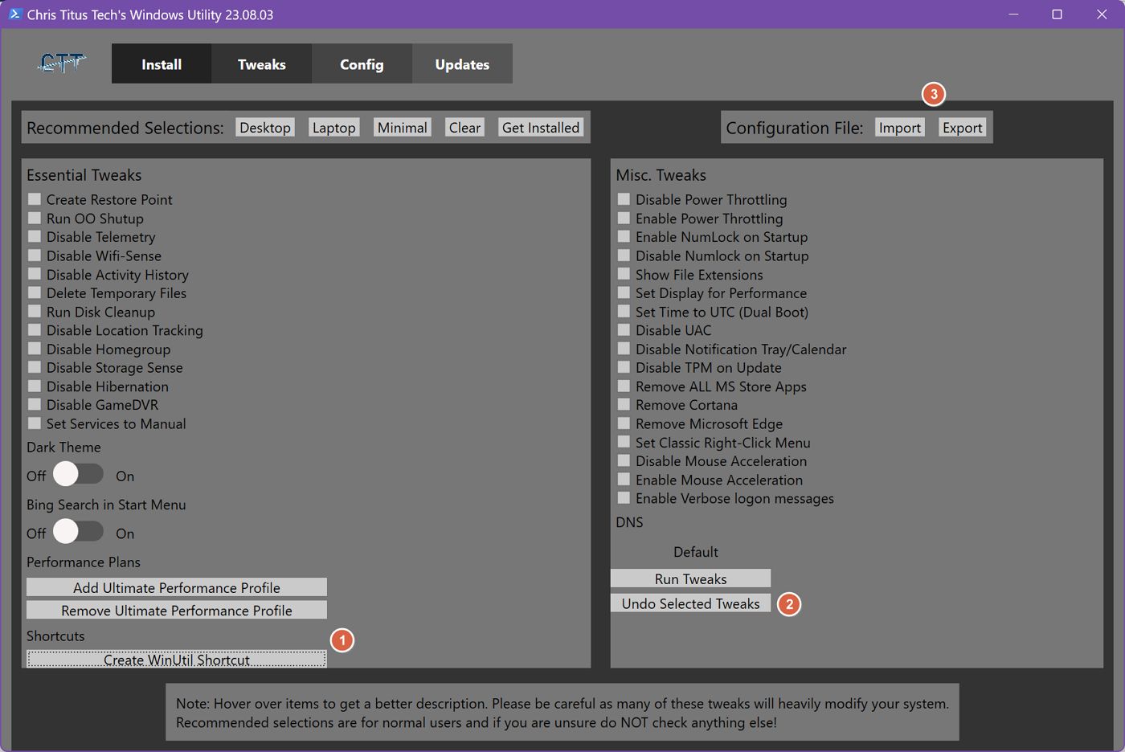
Task: Click the note about hovering over items
Action: tap(562, 713)
